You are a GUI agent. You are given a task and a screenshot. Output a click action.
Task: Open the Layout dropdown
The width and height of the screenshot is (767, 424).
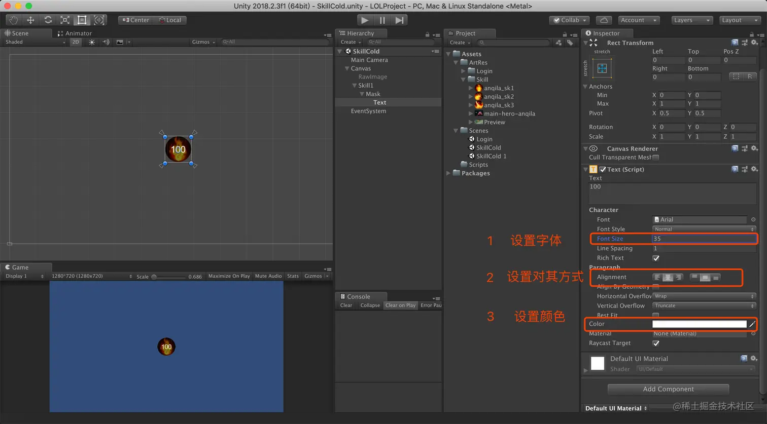point(741,20)
